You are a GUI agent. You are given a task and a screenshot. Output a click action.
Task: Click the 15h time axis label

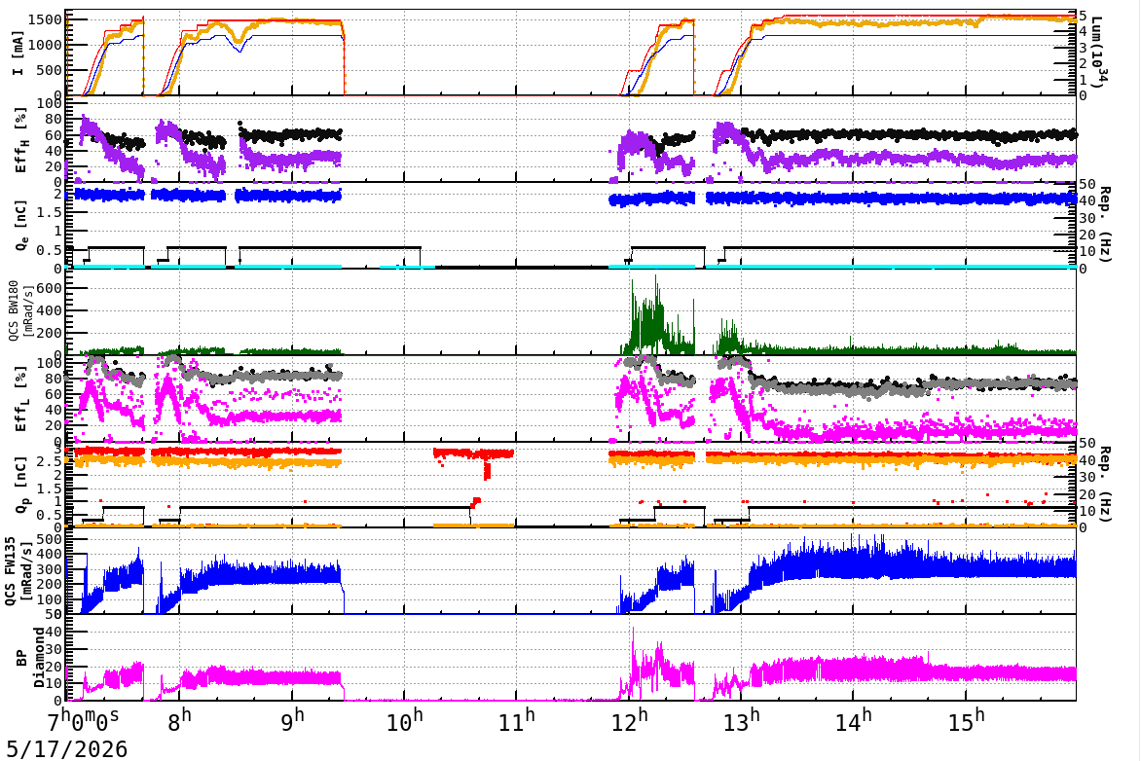pyautogui.click(x=965, y=719)
